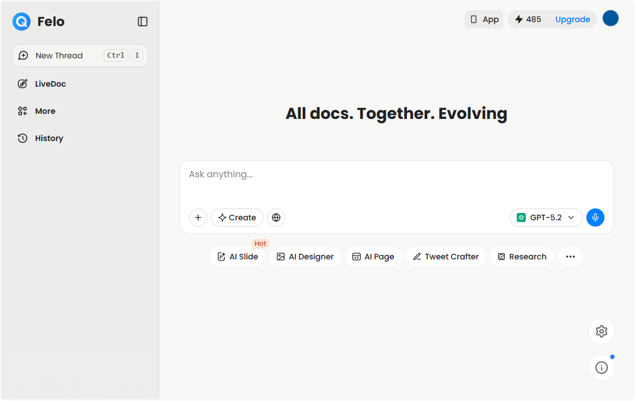Viewport: 635px width, 401px height.
Task: Open the attachment plus icon
Action: pyautogui.click(x=198, y=217)
